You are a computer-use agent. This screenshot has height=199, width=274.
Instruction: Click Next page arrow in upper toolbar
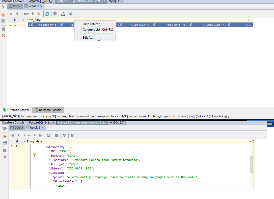[33, 14]
